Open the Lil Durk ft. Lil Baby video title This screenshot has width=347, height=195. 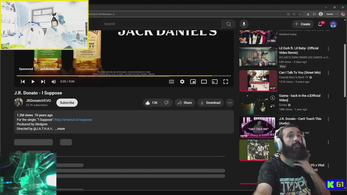299,50
